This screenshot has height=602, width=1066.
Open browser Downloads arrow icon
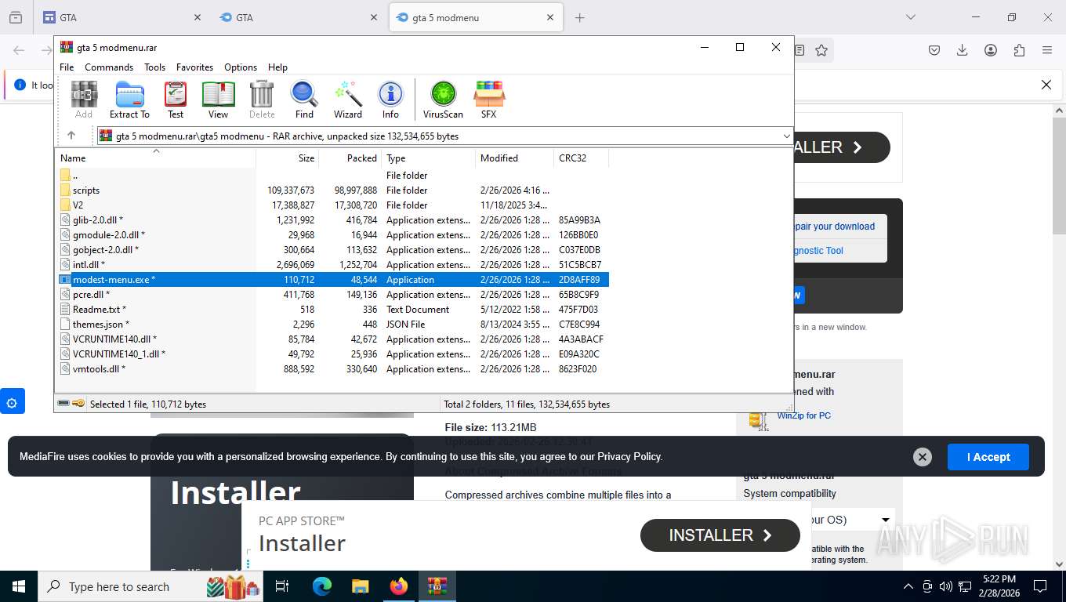962,50
